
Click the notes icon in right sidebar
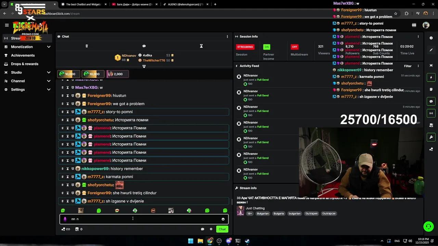pyautogui.click(x=431, y=90)
